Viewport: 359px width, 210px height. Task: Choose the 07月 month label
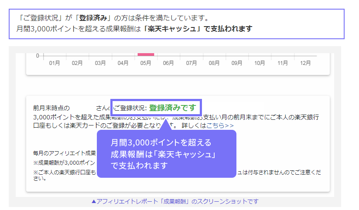coord(191,63)
